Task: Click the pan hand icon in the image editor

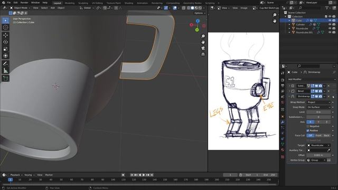Action: (275, 21)
